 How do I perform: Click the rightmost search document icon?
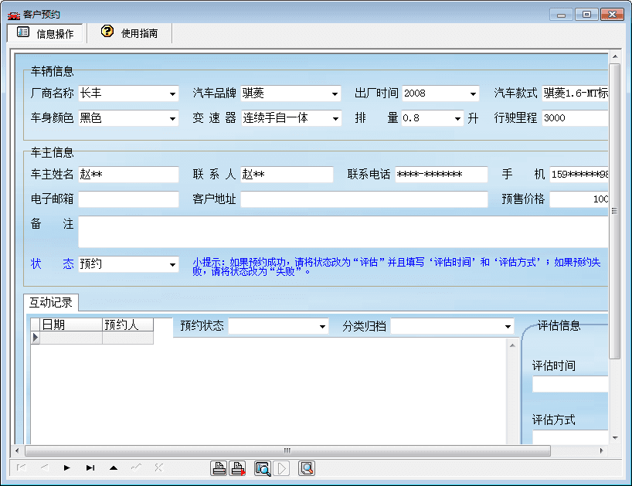[x=307, y=467]
